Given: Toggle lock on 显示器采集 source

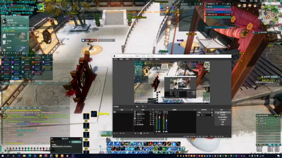Looking at the screenshot, I should pos(153,125).
